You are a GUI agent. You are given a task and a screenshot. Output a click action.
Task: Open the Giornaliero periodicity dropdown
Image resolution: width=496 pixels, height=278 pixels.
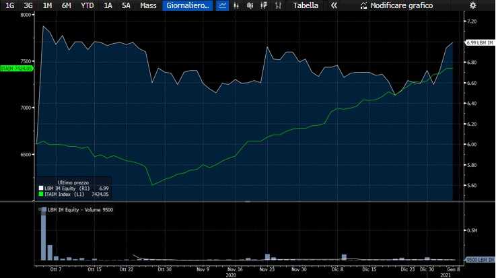(x=188, y=5)
